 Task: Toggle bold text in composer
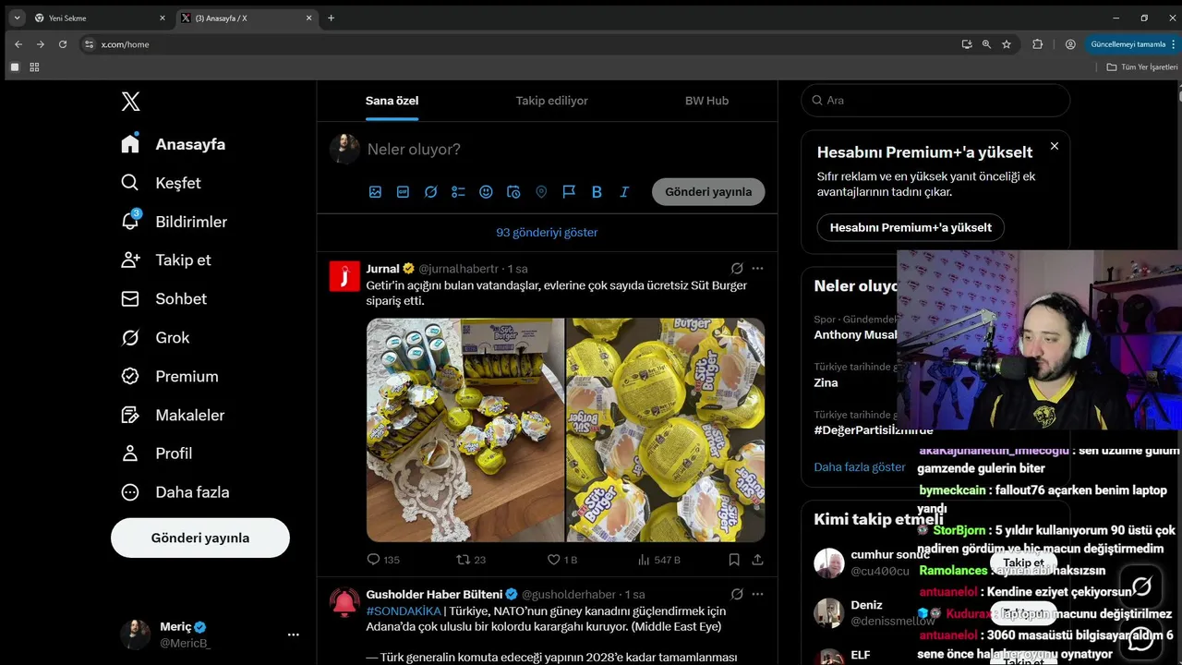tap(597, 192)
